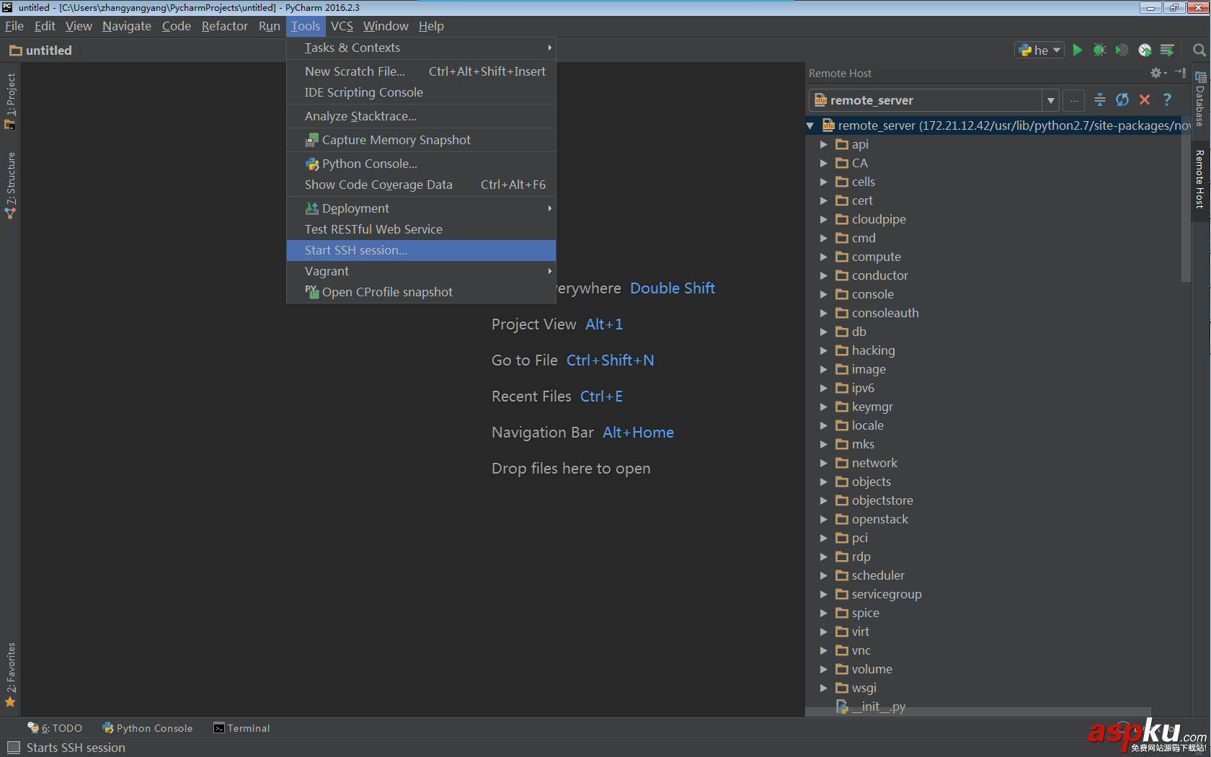Click the red X to remove remote server
This screenshot has width=1211, height=757.
tap(1145, 99)
